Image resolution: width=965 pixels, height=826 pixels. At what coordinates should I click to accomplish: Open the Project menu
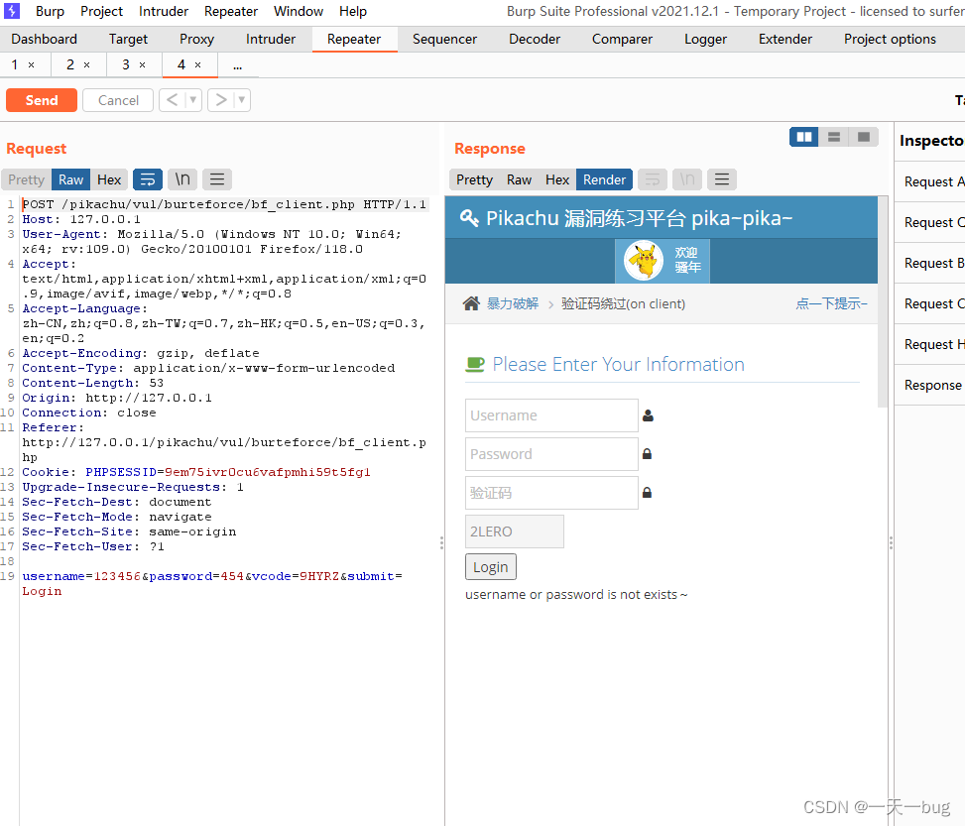click(101, 11)
